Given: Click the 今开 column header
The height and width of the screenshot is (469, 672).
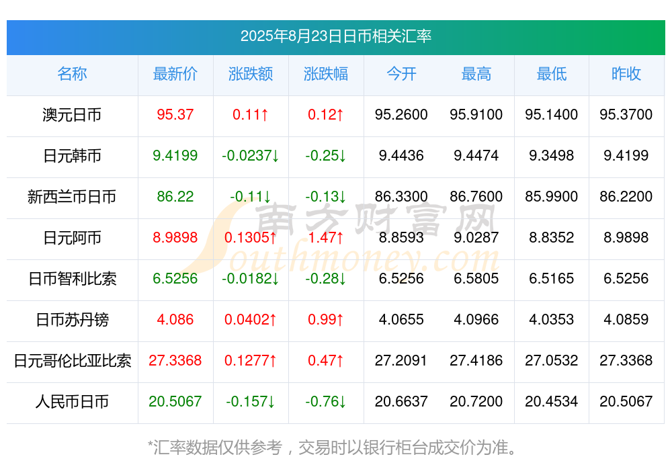Looking at the screenshot, I should tap(401, 74).
